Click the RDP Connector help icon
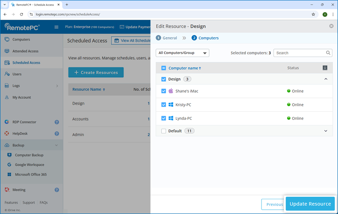The width and height of the screenshot is (338, 214). (57, 122)
